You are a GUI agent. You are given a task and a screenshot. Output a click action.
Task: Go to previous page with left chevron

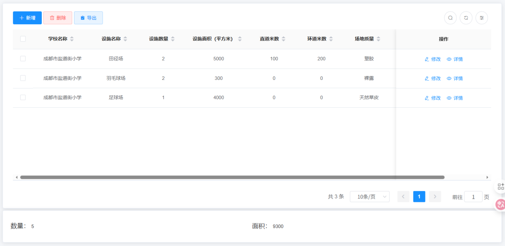coord(403,197)
